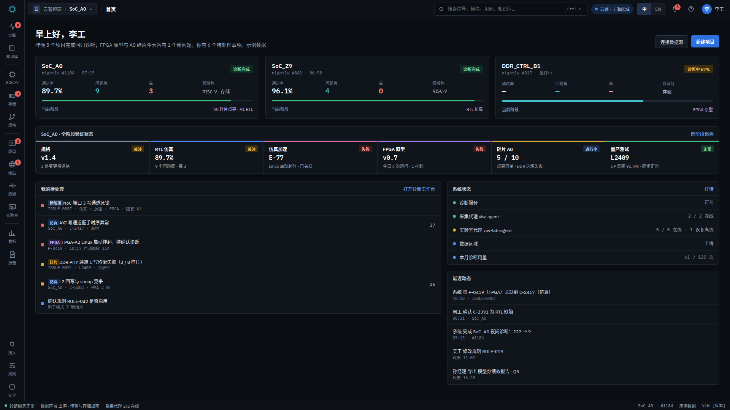Screen dimensions: 730x410
Task: Click the DDR_CTRL_B1 diagnosis progress bar
Action: (x=607, y=101)
